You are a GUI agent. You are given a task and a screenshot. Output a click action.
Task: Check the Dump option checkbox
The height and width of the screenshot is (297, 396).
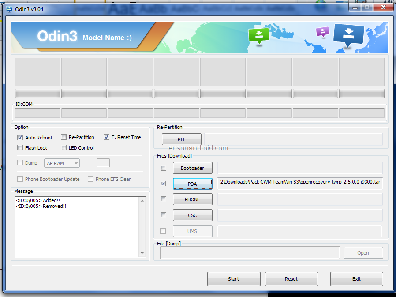click(20, 163)
